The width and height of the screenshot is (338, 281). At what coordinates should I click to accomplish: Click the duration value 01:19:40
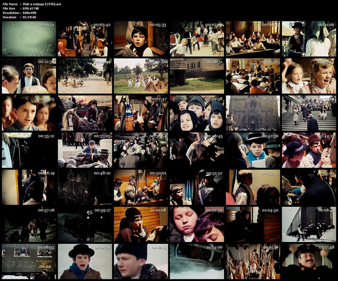29,17
